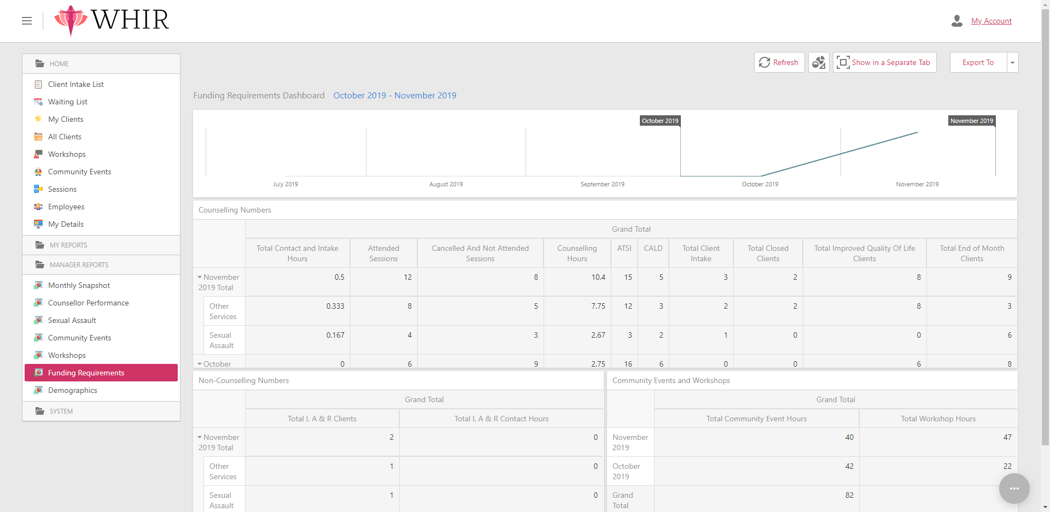Click the My Clients star icon

point(38,119)
